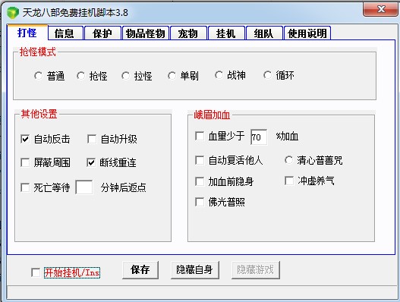This screenshot has width=400, height=302.
Task: Click the 隐藏自身 button
Action: [194, 270]
